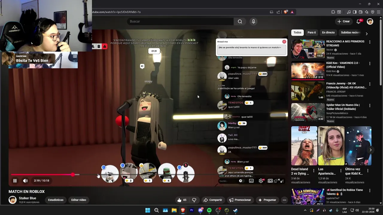This screenshot has width=383, height=215.
Task: Open options for Dead Island 2 short
Action: click(314, 171)
